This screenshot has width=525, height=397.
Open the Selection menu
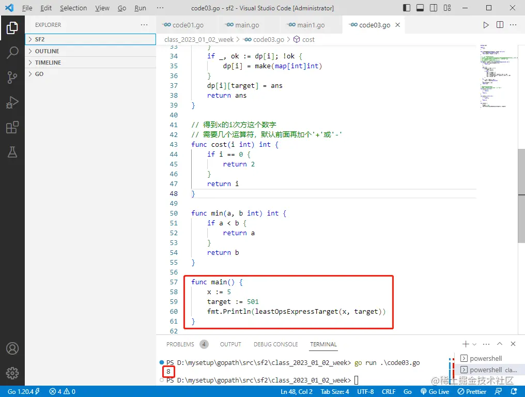[73, 8]
